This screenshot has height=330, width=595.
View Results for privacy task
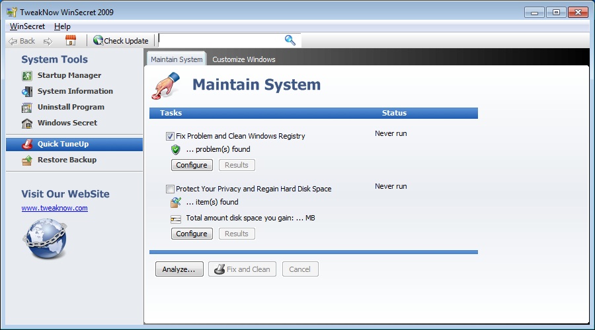(x=237, y=234)
